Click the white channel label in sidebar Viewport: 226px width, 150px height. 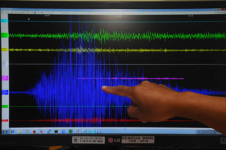click(4, 64)
